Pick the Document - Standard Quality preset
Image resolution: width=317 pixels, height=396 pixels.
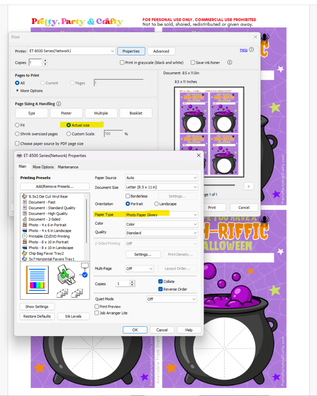pos(52,208)
